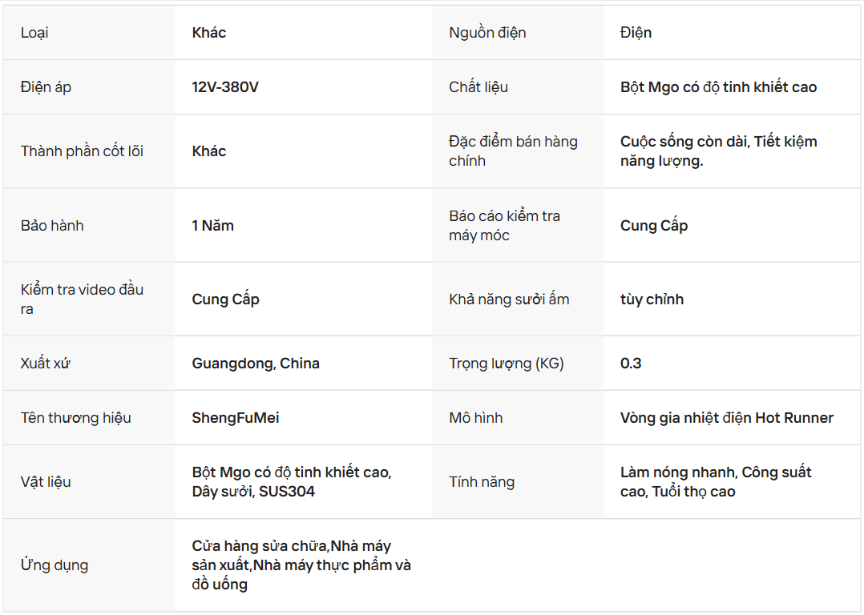Click the "Đặc điểm bán hàng chính" label
Screen dimensions: 864x615
coord(513,151)
